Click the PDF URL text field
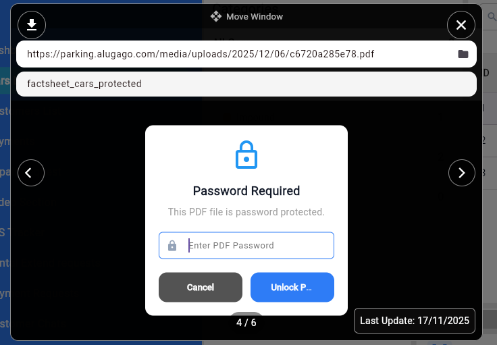The width and height of the screenshot is (497, 345). tap(230, 54)
